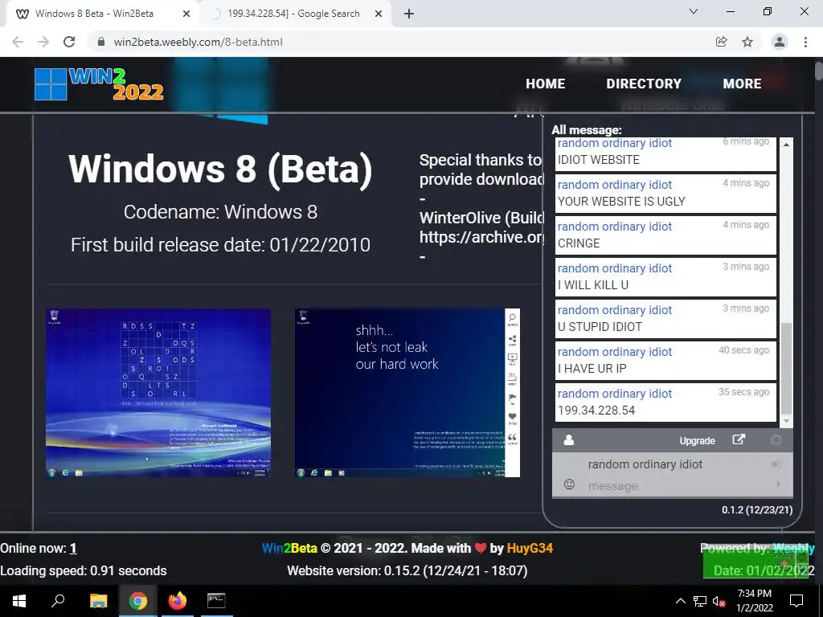Click the browser forward arrow

43,42
